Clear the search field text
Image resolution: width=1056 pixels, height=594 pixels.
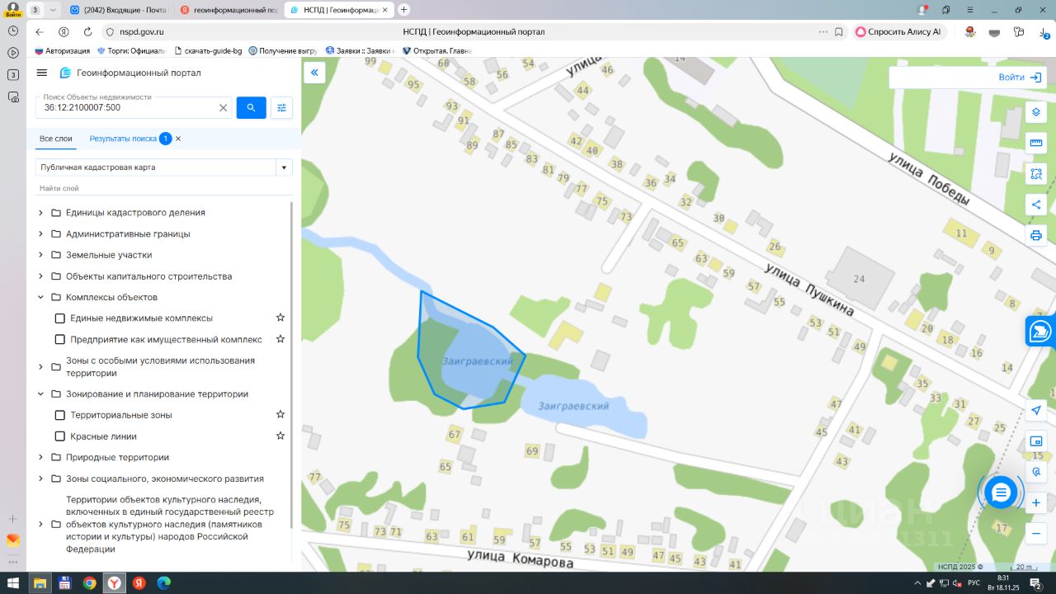(223, 107)
